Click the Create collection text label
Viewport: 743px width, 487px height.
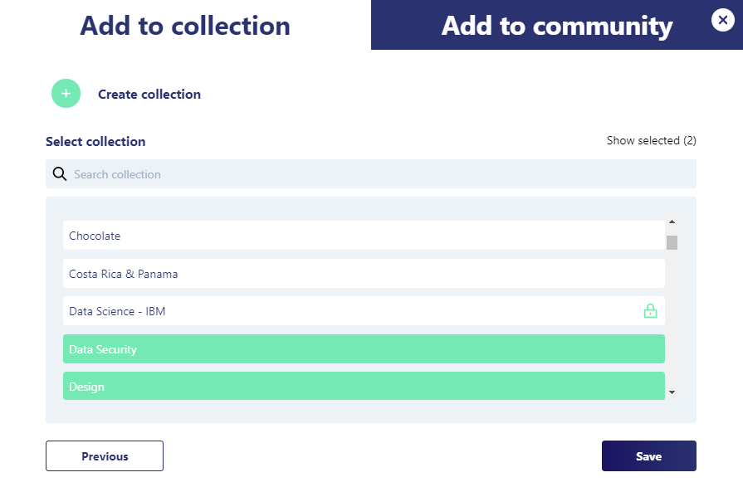pos(149,95)
